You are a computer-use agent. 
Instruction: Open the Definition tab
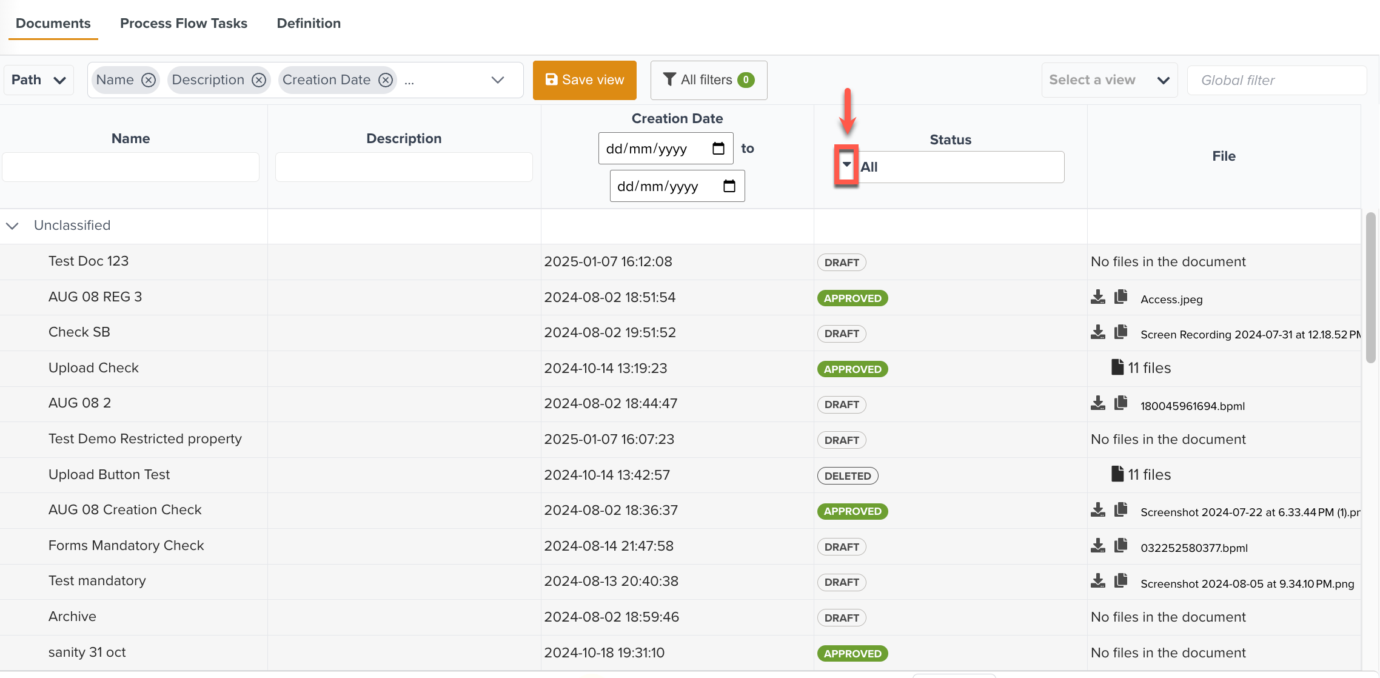click(x=309, y=23)
